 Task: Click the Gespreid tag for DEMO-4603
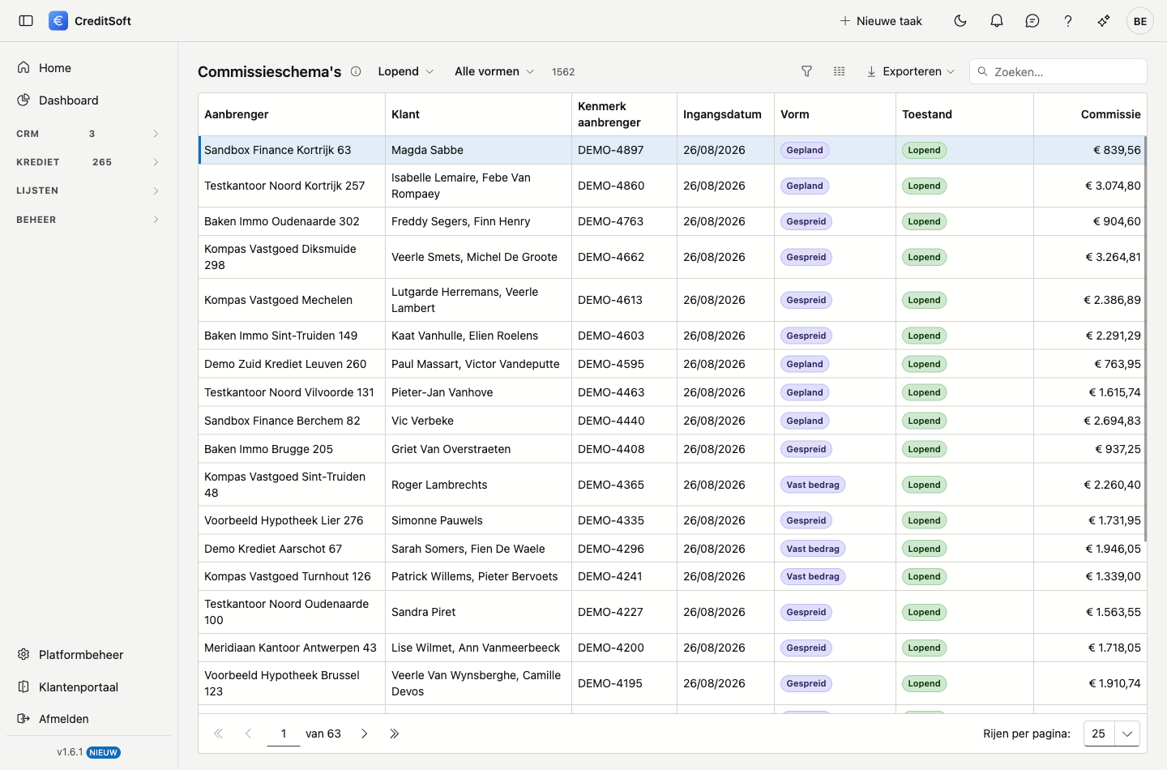pos(806,336)
